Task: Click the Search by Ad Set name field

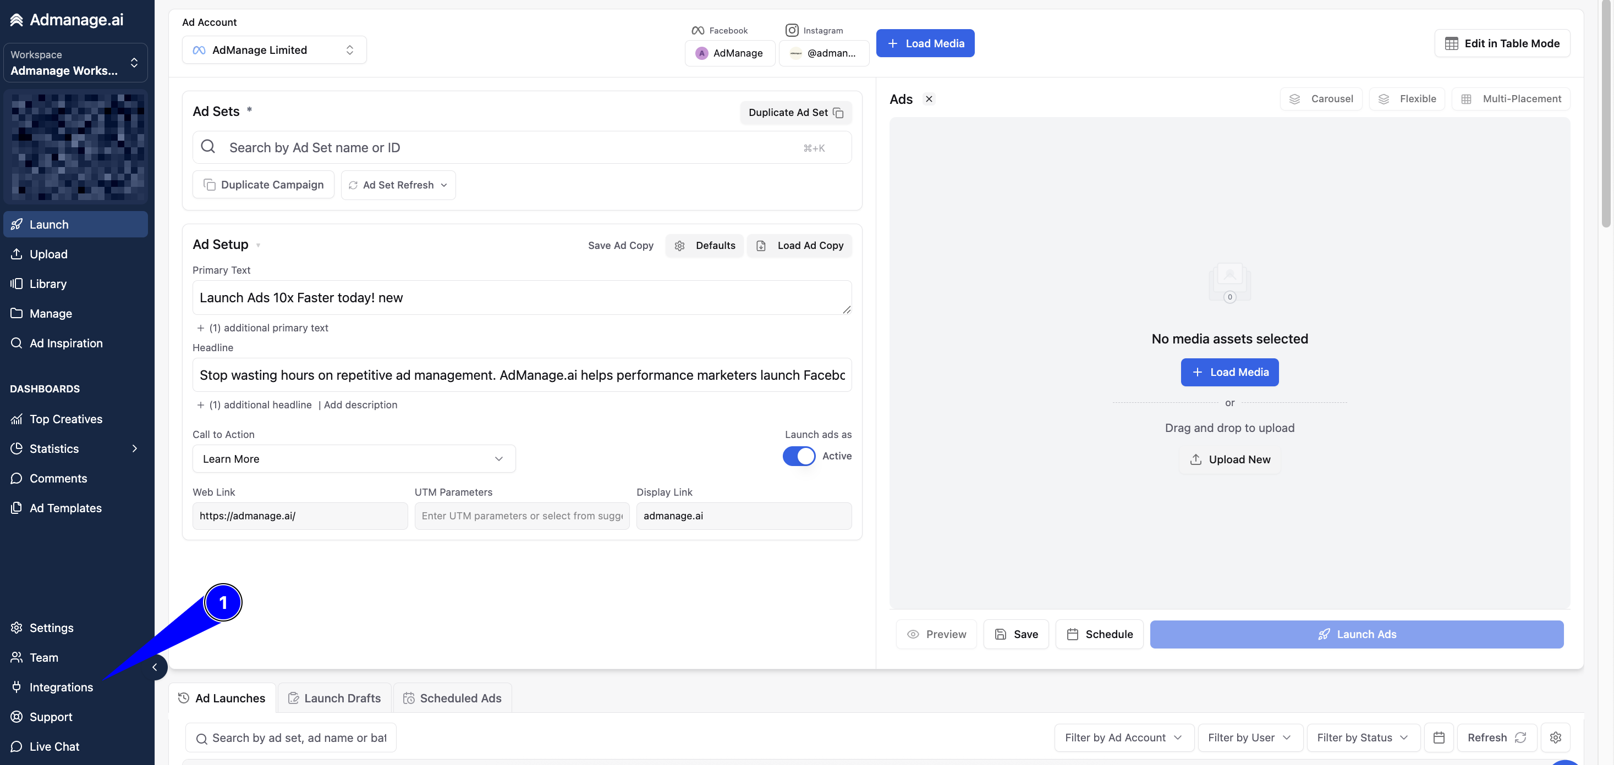Action: (522, 148)
